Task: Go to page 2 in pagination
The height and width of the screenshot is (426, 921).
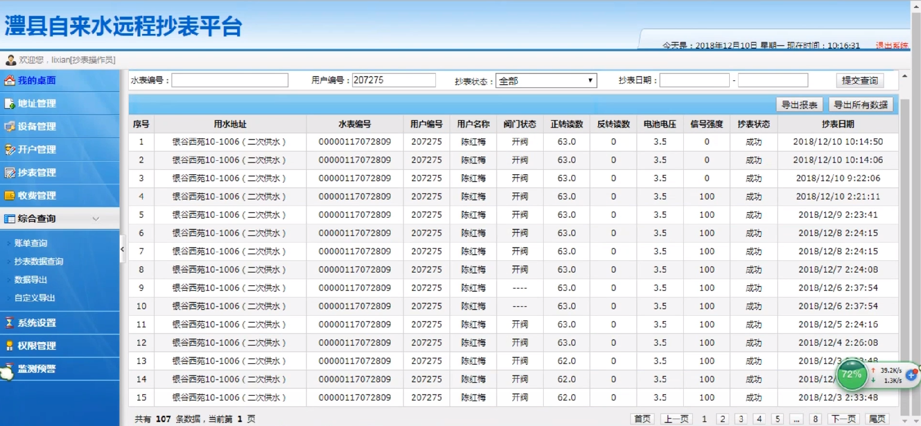Action: tap(723, 419)
